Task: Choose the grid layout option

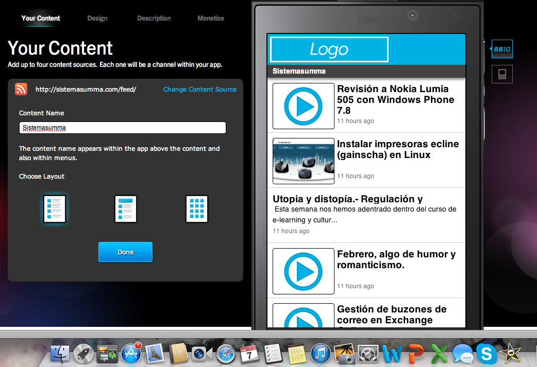Action: point(196,208)
